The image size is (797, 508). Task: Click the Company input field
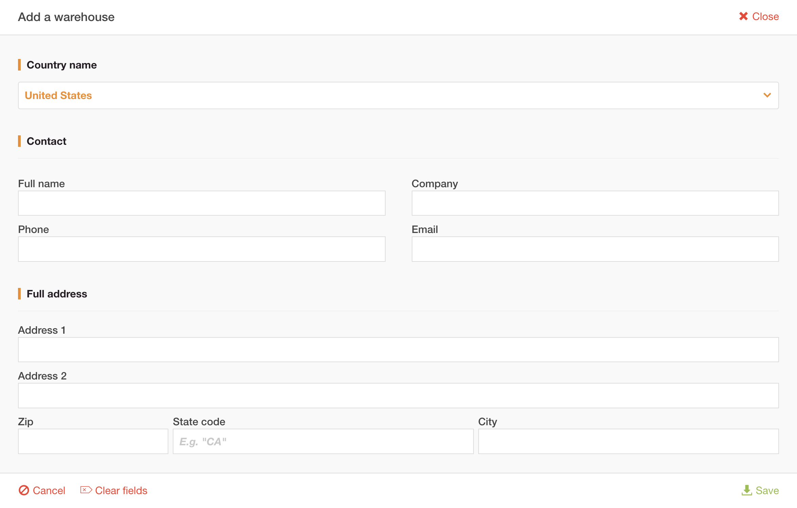click(595, 203)
